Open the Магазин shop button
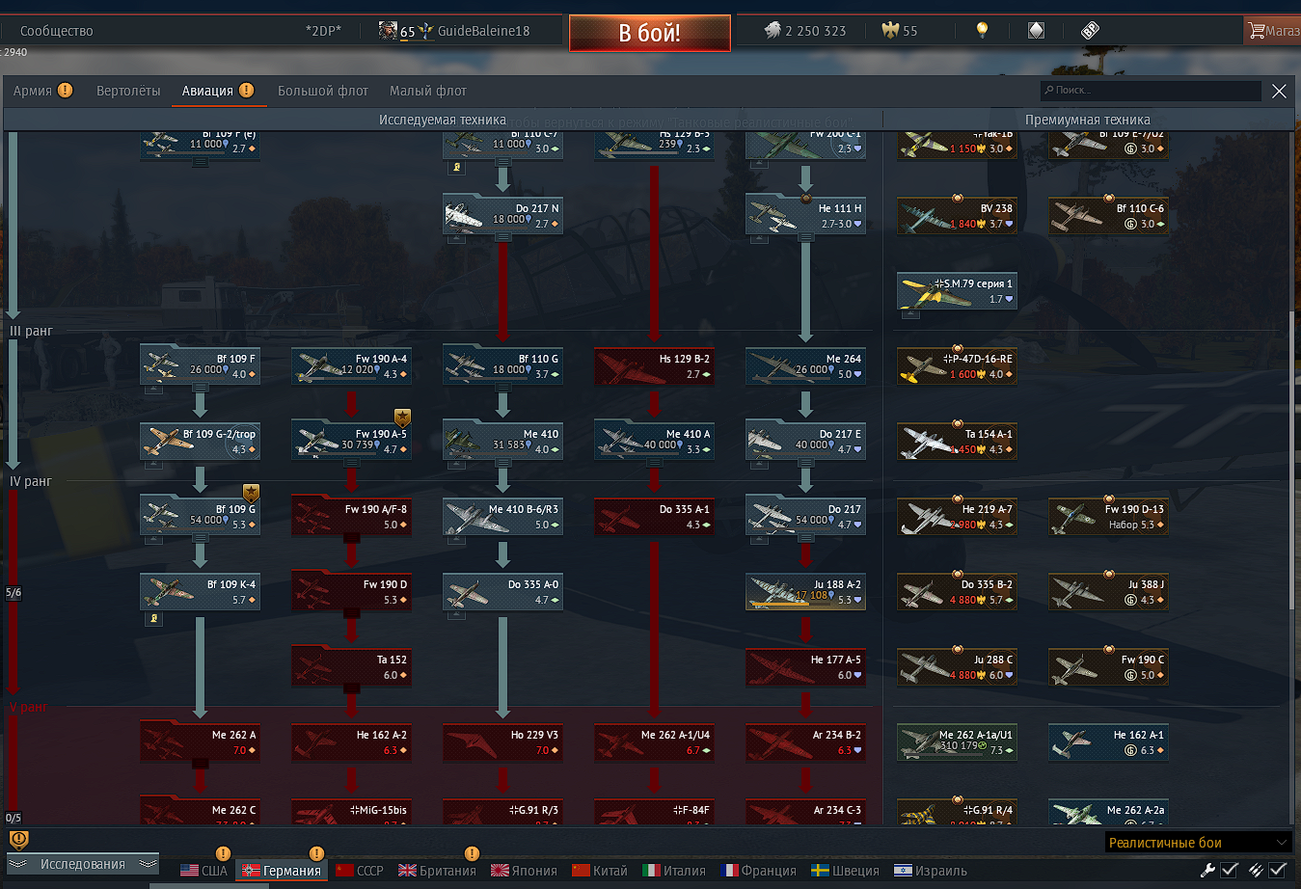The width and height of the screenshot is (1301, 889). tap(1272, 31)
